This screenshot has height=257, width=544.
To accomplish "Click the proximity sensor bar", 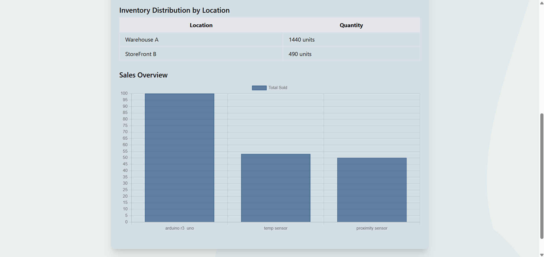I will [372, 190].
